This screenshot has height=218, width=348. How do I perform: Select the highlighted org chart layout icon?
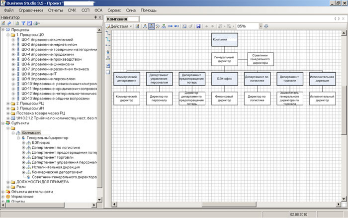click(x=151, y=26)
